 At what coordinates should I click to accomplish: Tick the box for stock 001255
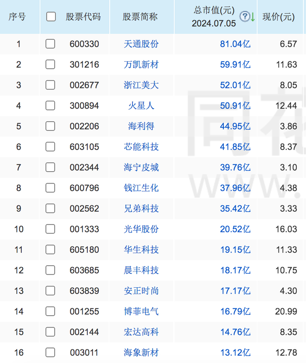click(x=50, y=311)
